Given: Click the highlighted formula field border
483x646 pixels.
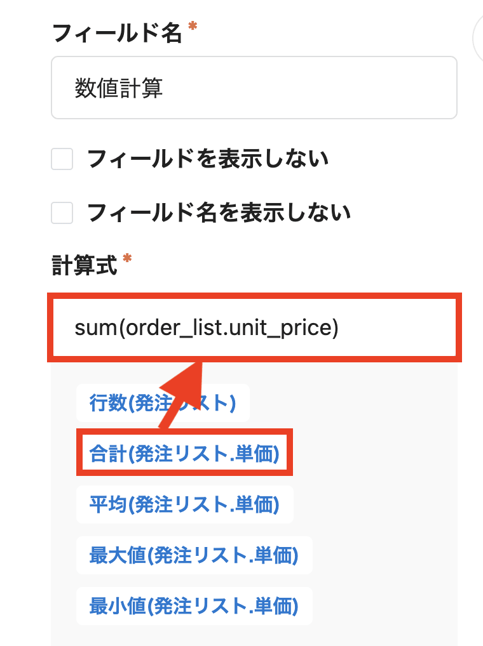Looking at the screenshot, I should pos(254,296).
